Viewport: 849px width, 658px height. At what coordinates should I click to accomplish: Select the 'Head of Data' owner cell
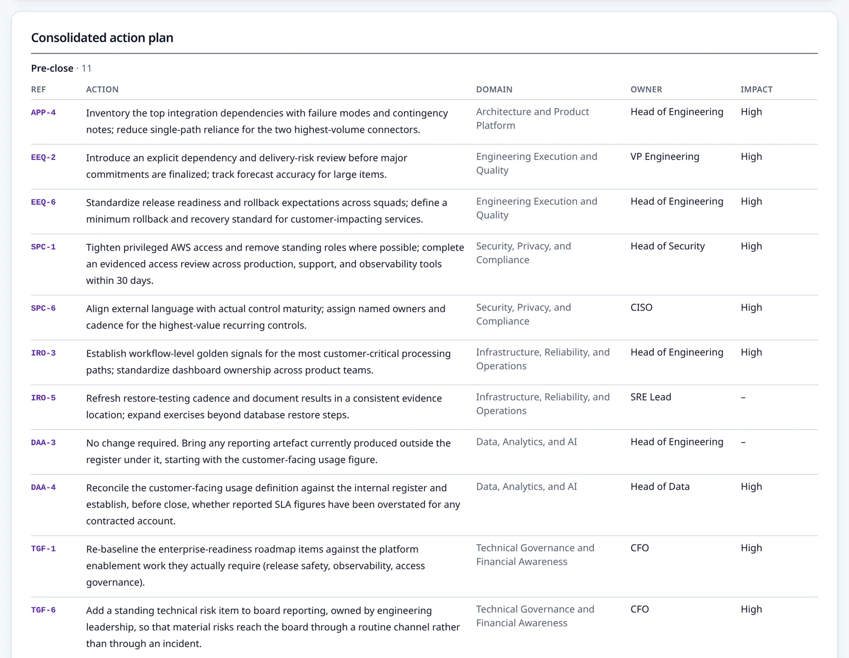click(660, 487)
